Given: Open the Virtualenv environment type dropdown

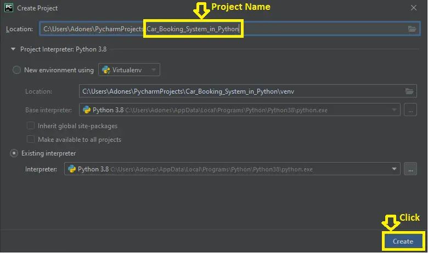Looking at the screenshot, I should pyautogui.click(x=129, y=70).
